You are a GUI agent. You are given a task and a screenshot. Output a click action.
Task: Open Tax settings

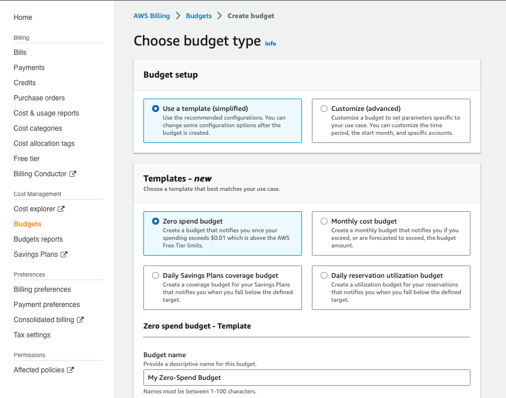tap(32, 334)
